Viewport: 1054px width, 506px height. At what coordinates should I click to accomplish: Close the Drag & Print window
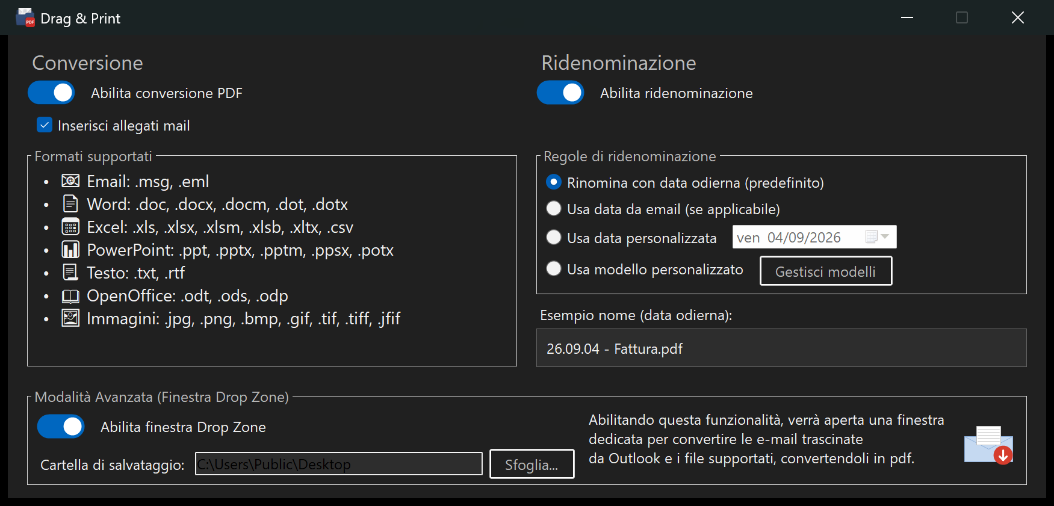(1017, 17)
